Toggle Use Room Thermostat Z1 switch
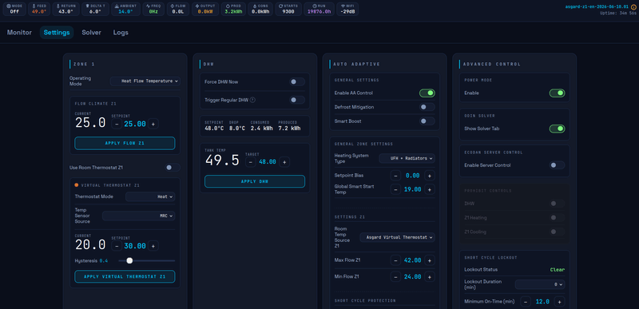 click(173, 168)
